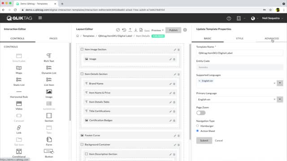Select the Button control
Image resolution: width=287 pixels, height=161 pixels.
point(49,153)
